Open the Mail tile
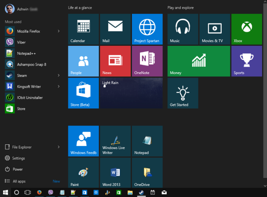 pos(115,29)
